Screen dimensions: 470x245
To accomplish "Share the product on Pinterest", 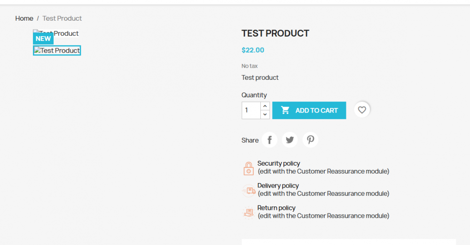I will click(x=310, y=140).
